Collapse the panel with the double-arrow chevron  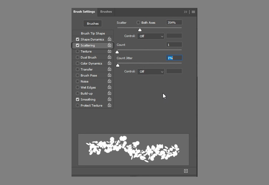click(186, 12)
